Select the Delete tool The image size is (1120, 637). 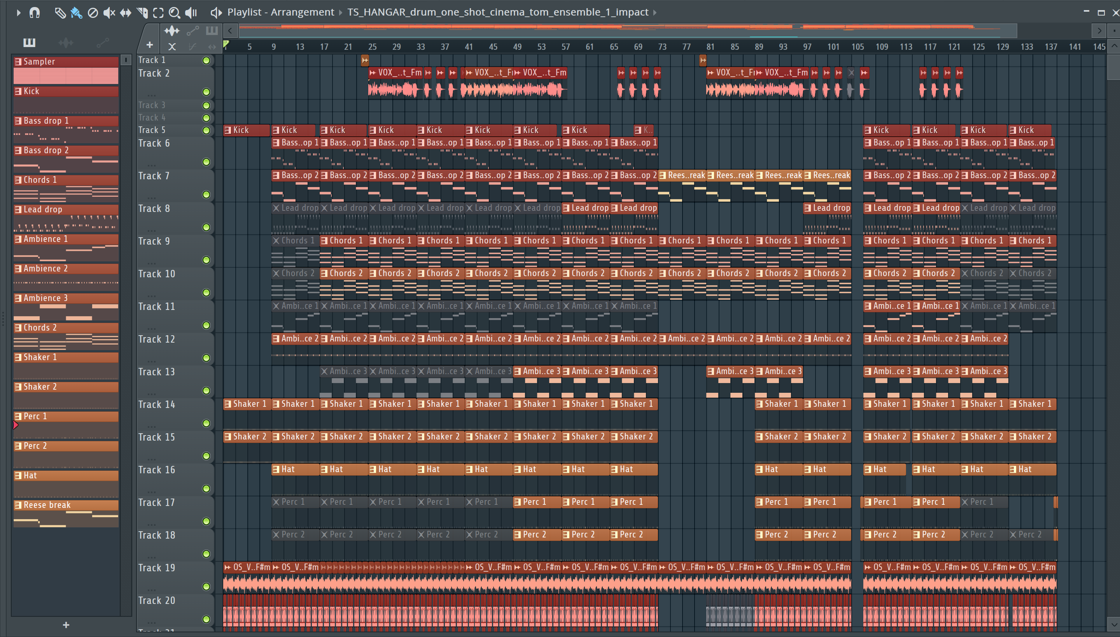coord(93,13)
